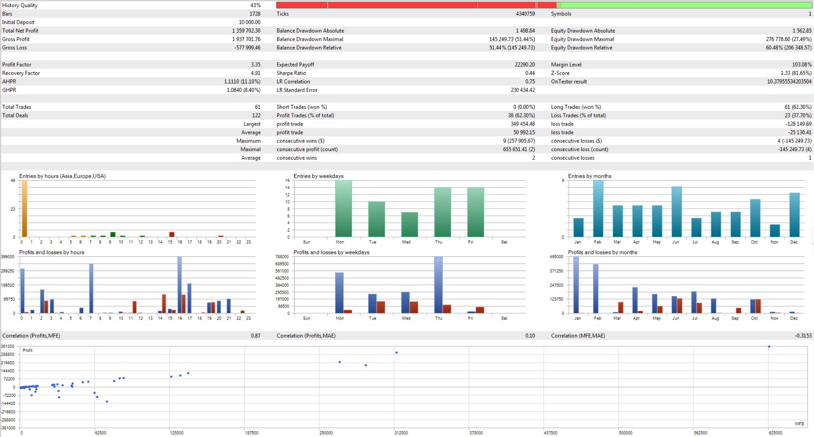Click the hour 16 profit bar in hours chart
Viewport: 814px width, 437px height.
tap(180, 285)
